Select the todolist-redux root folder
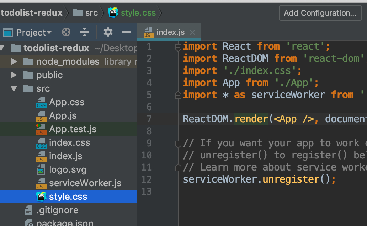 56,48
